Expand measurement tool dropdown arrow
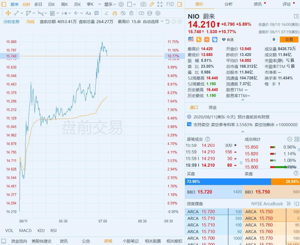This screenshot has height=245, width=300. click(58, 13)
